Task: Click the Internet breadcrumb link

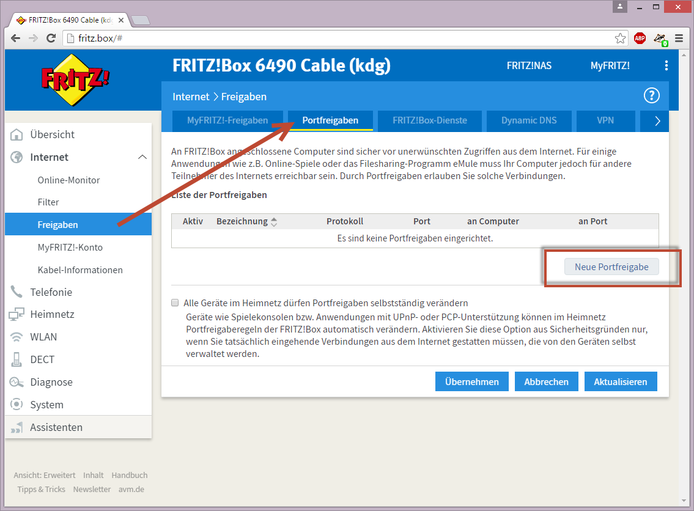Action: [x=191, y=97]
